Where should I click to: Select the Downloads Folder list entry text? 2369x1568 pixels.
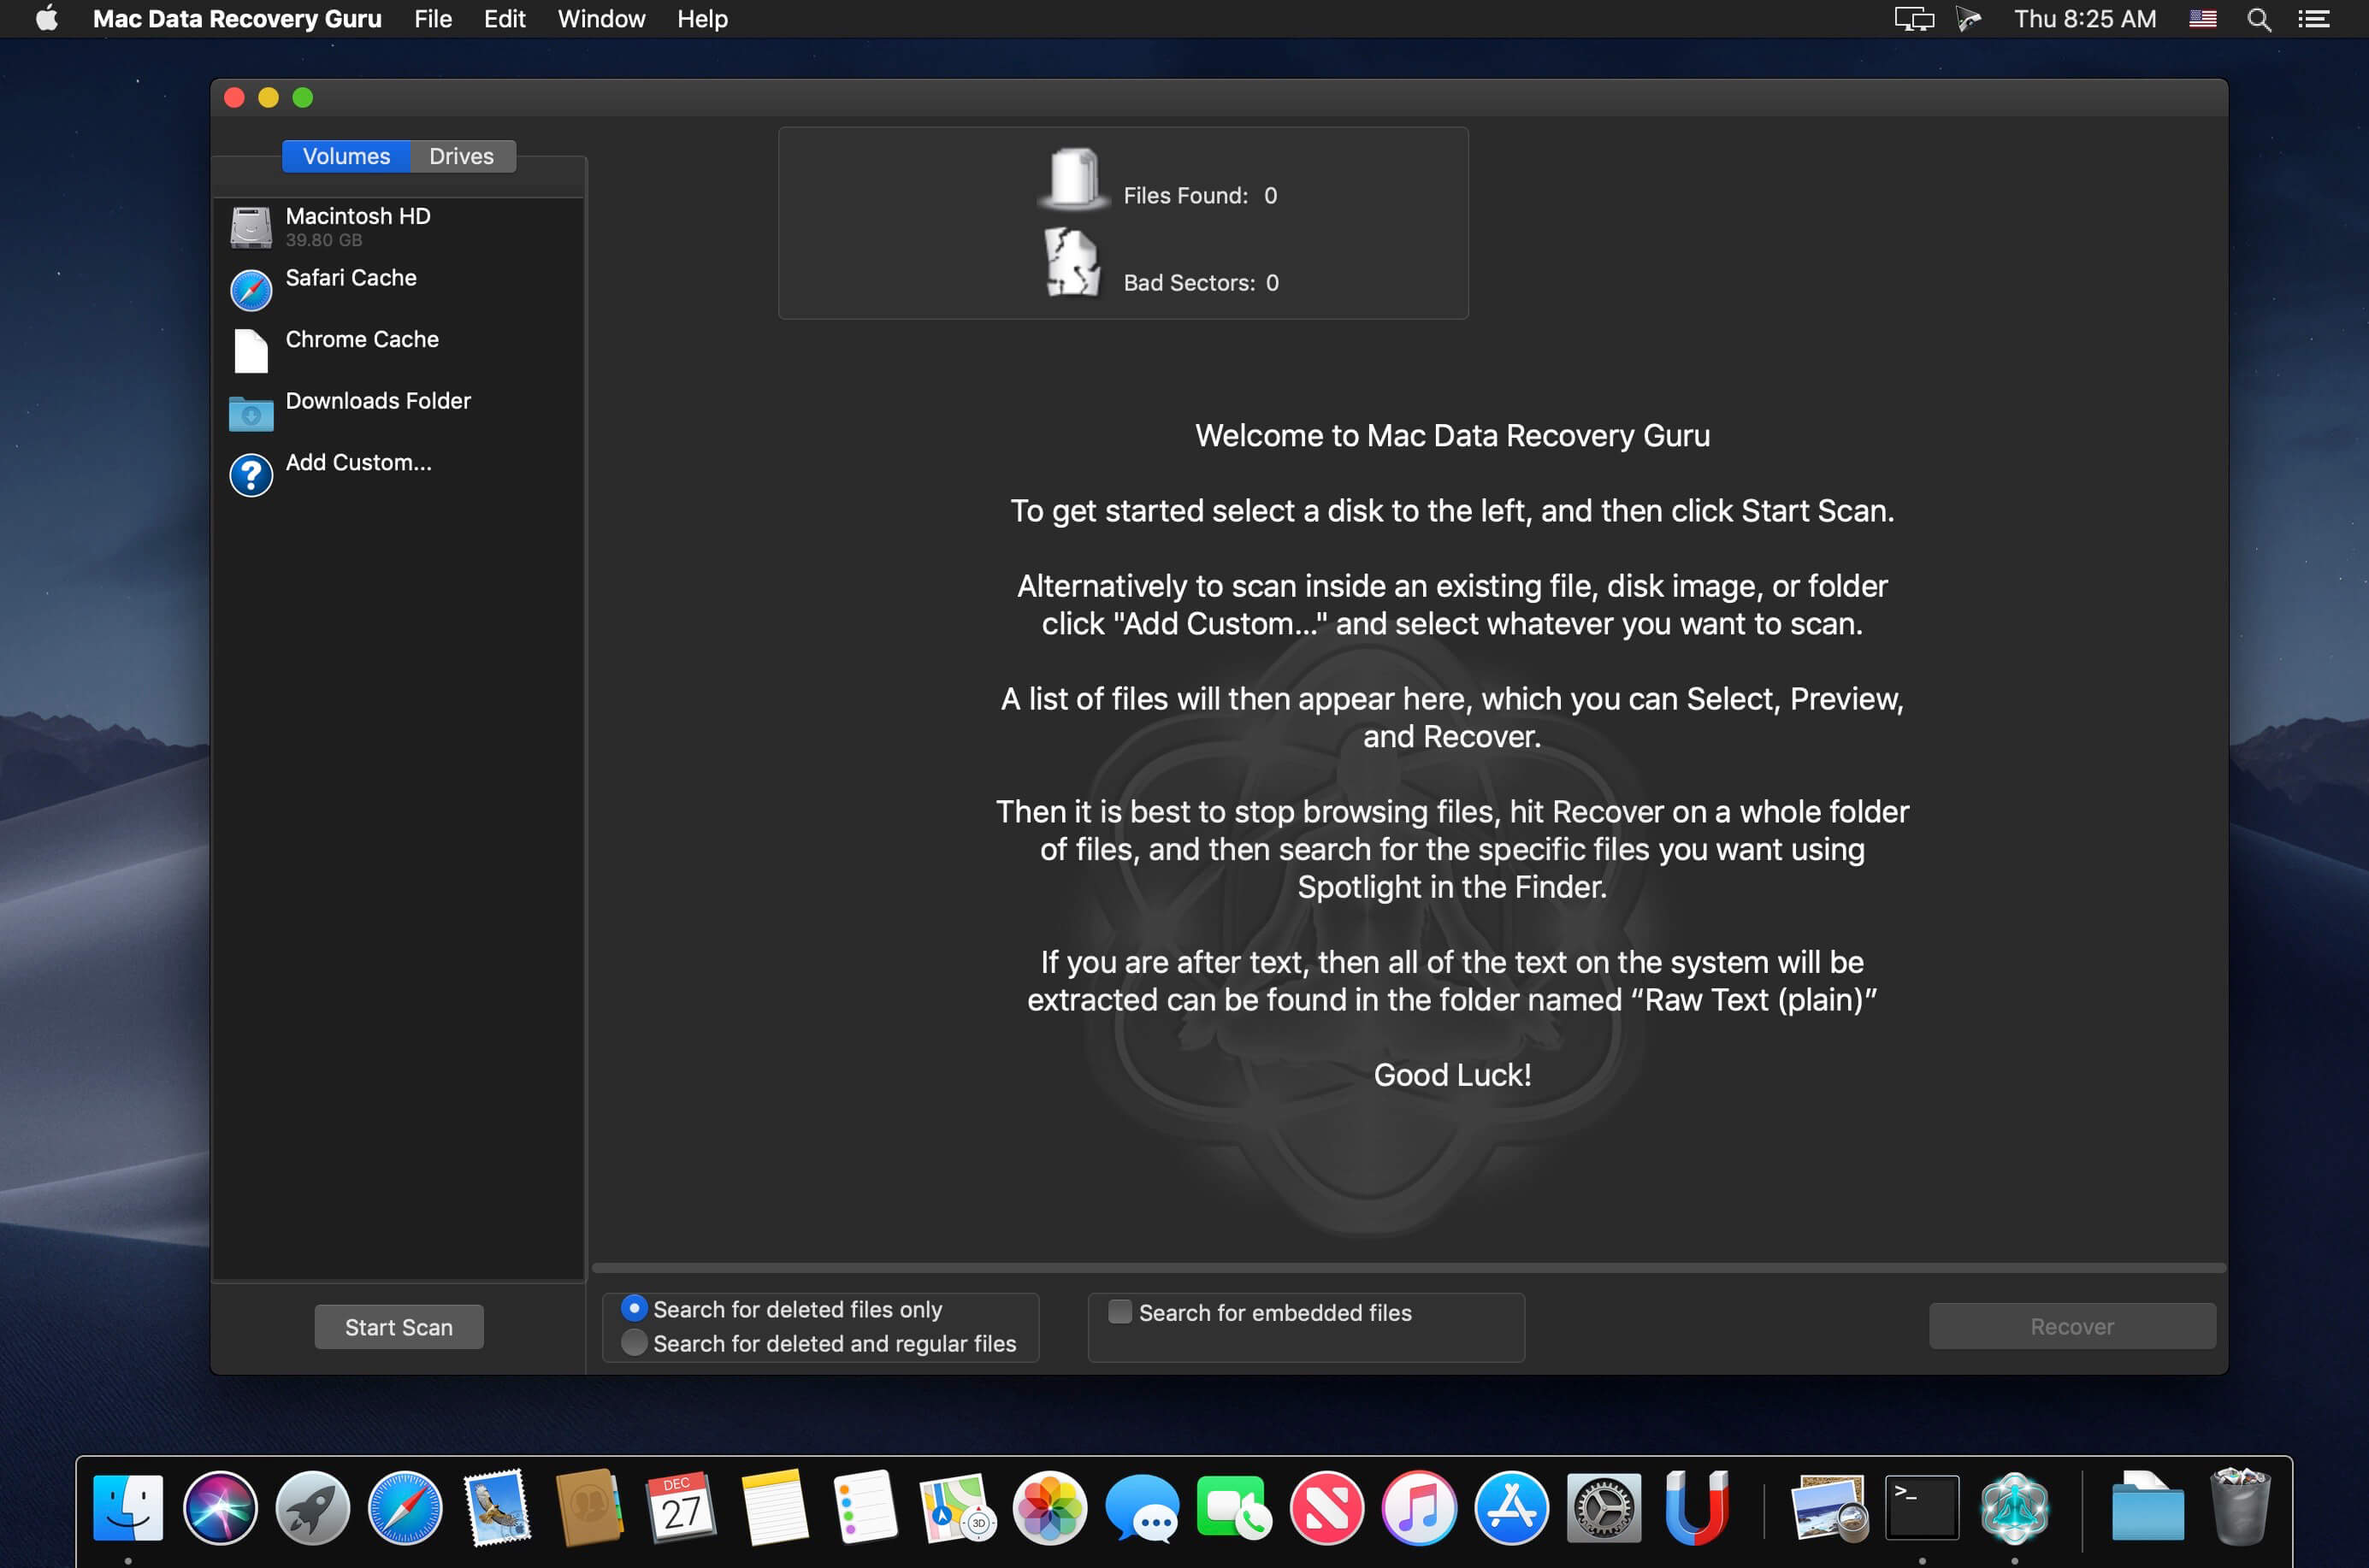378,401
